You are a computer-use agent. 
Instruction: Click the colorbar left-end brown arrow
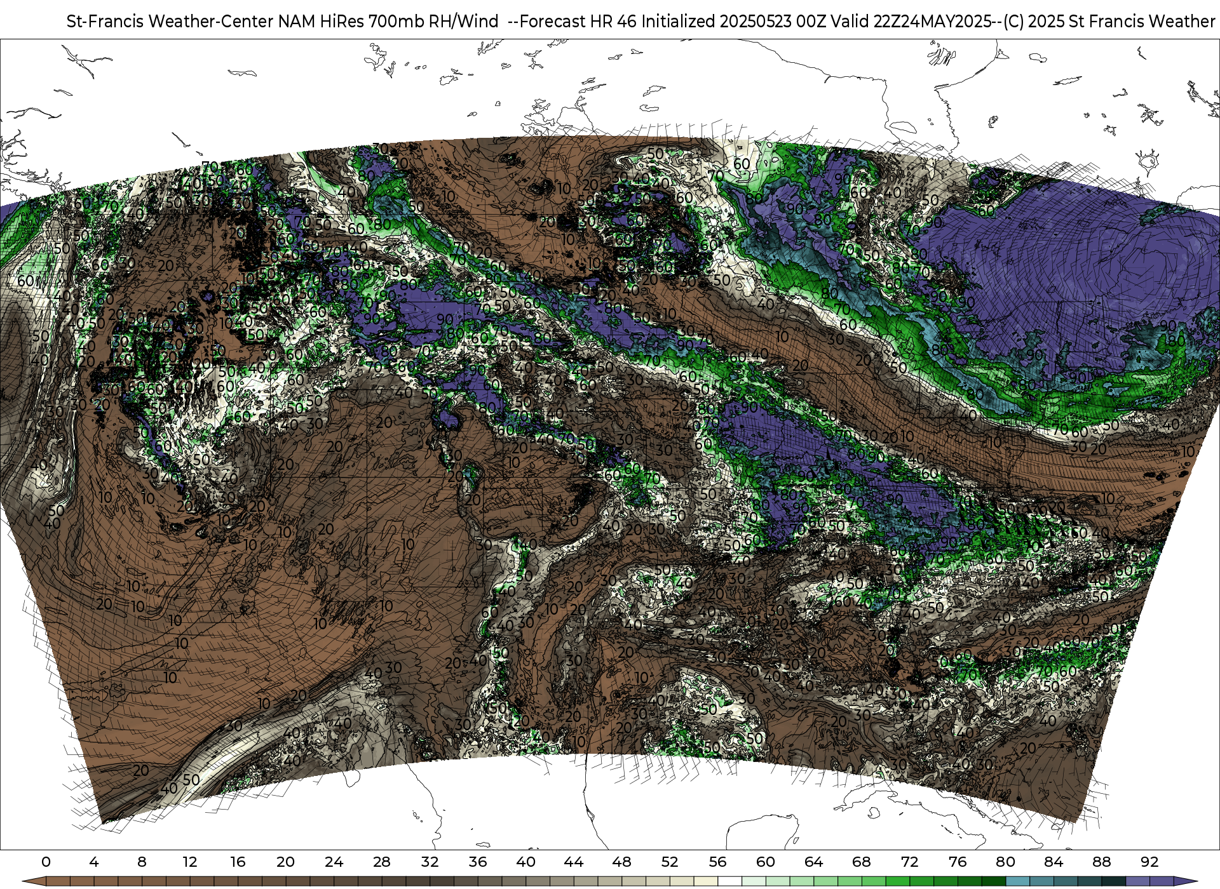(x=34, y=881)
